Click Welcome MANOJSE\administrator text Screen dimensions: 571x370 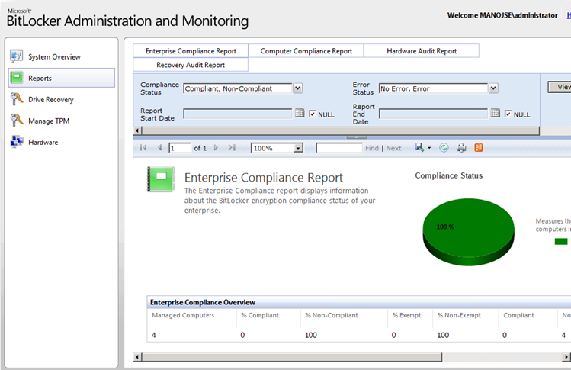tap(502, 15)
